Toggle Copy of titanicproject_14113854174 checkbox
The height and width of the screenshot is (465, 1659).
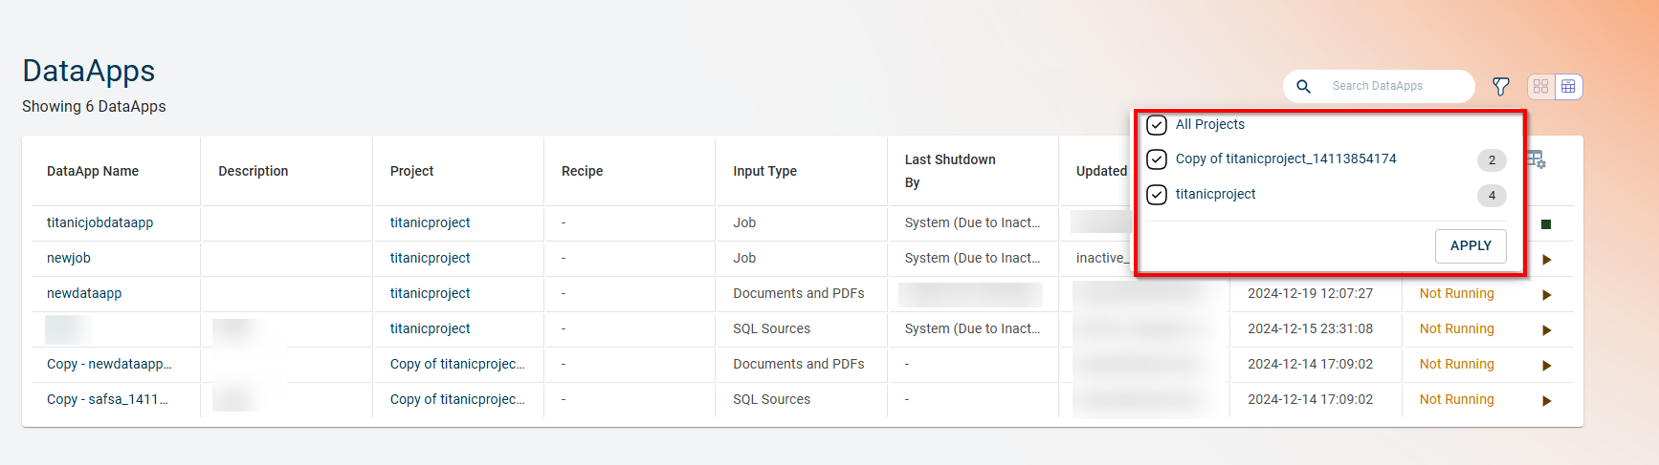pos(1157,159)
